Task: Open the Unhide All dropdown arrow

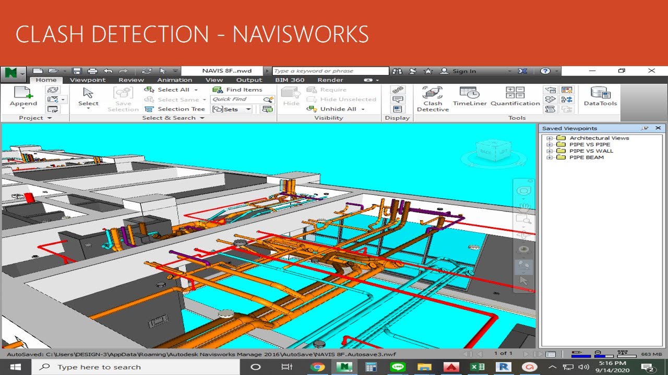Action: point(363,109)
